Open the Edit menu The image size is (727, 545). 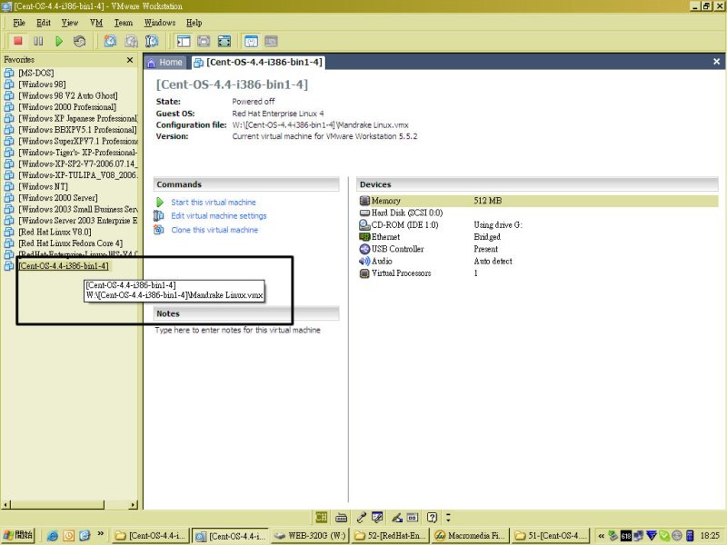click(x=44, y=22)
